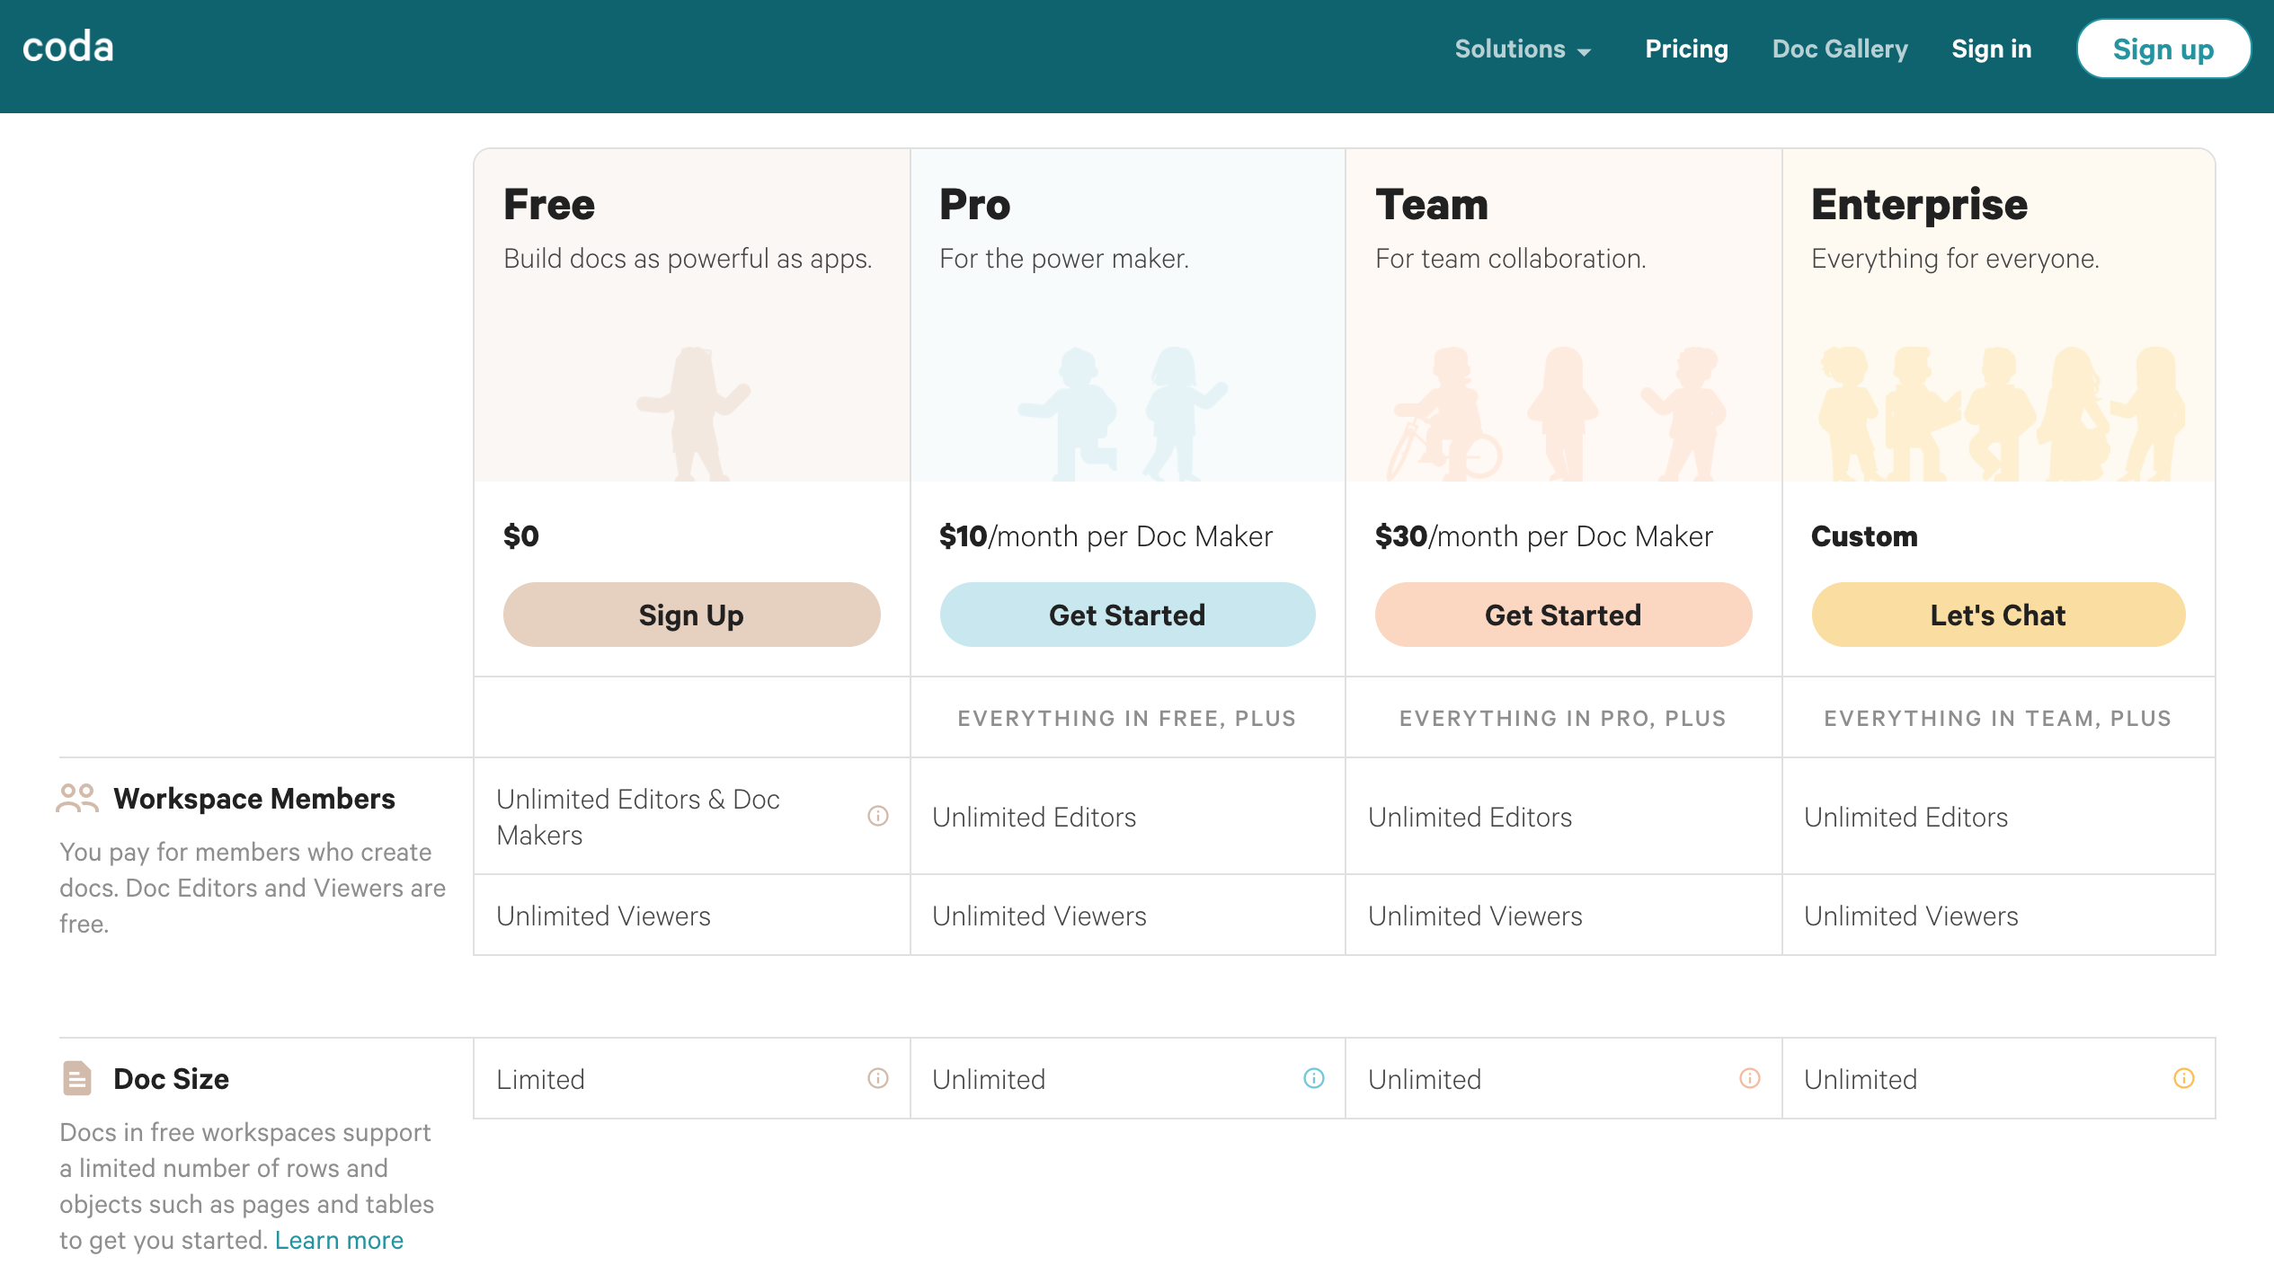This screenshot has height=1274, width=2274.
Task: Open the Learn more link
Action: (339, 1240)
